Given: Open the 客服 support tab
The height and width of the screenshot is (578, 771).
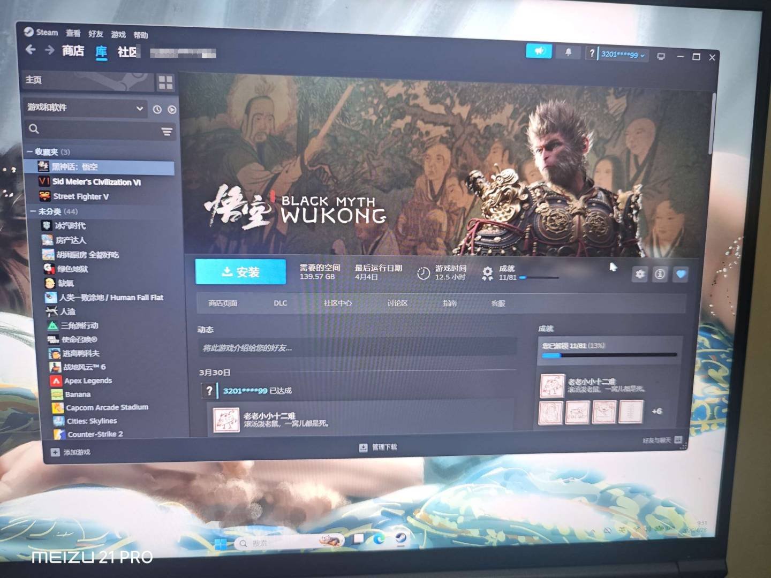Looking at the screenshot, I should [x=498, y=303].
